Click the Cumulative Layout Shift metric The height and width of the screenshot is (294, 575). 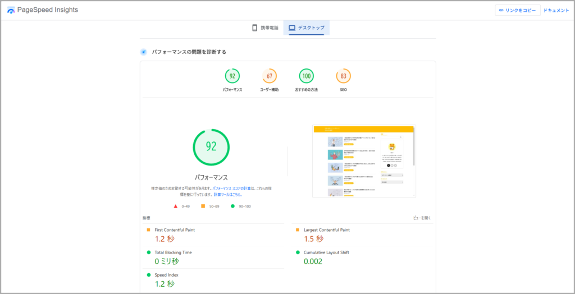pos(326,252)
